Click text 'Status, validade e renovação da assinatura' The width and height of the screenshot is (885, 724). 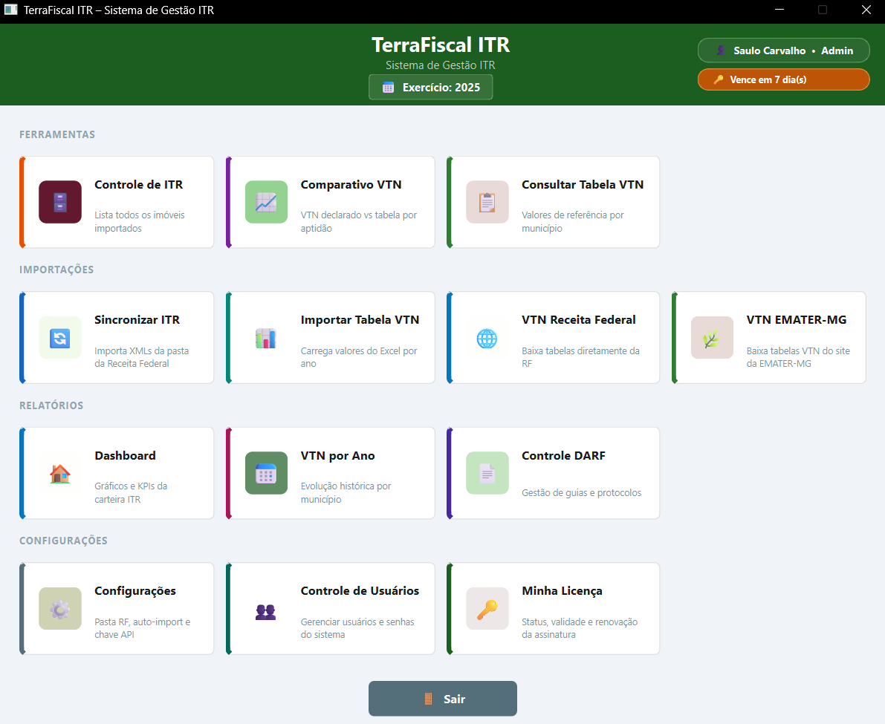(x=580, y=628)
